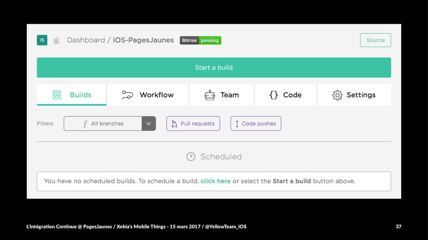This screenshot has height=240, width=428.
Task: Click the branch dropdown chevron arrow
Action: (x=148, y=123)
